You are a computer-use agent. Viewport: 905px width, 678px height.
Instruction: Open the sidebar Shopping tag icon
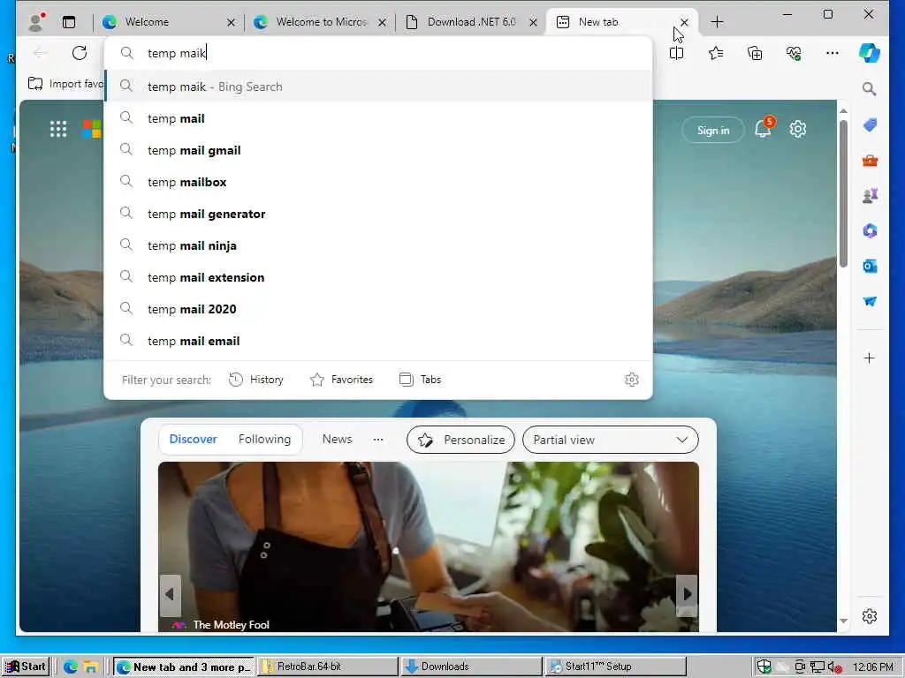click(870, 125)
